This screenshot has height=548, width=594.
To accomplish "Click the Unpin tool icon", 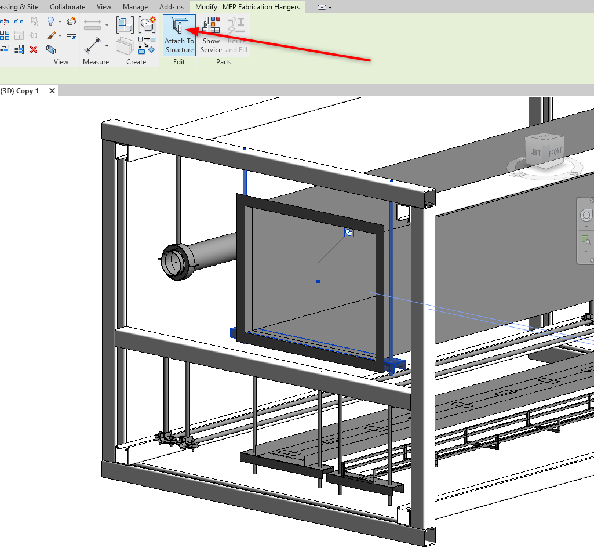I will pos(34,21).
